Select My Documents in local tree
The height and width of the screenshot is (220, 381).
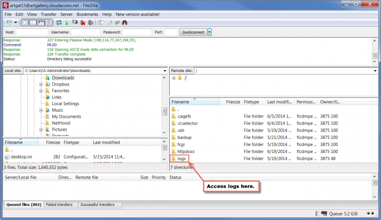point(66,117)
